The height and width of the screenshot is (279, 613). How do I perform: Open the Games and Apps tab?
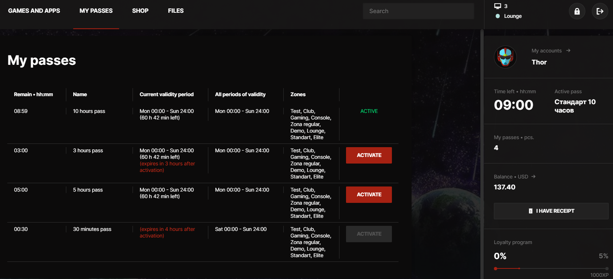tap(34, 11)
